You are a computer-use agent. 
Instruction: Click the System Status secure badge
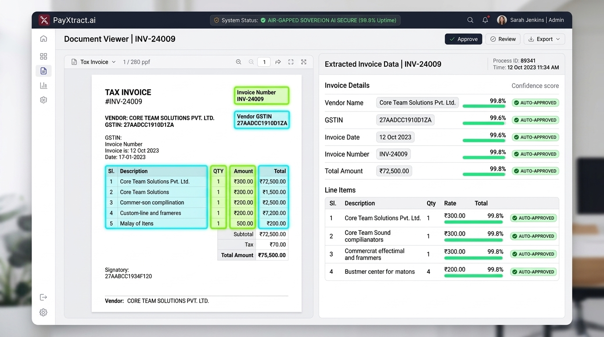pyautogui.click(x=305, y=20)
